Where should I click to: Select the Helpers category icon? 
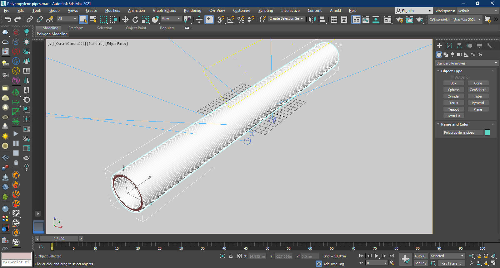pos(466,55)
